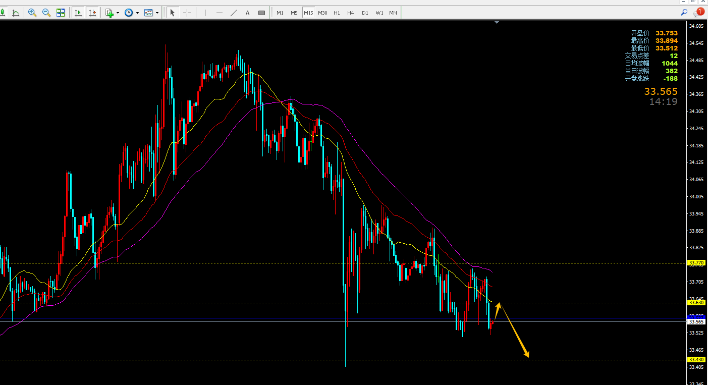The image size is (708, 385).
Task: Select the text label tool
Action: click(x=261, y=13)
